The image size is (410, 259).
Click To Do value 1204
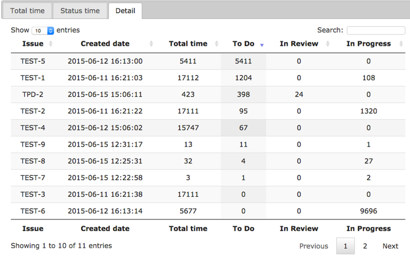[x=244, y=78]
